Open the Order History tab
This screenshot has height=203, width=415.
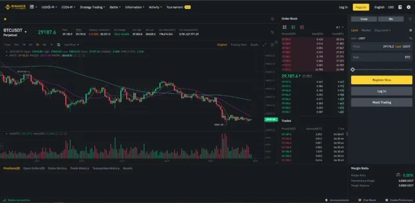click(58, 168)
